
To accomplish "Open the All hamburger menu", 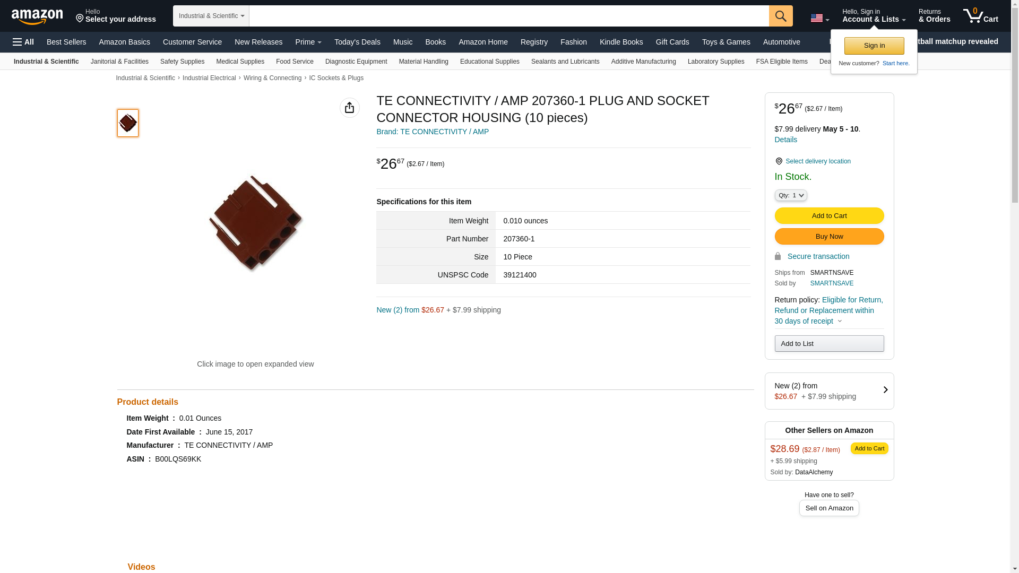I will pyautogui.click(x=23, y=42).
